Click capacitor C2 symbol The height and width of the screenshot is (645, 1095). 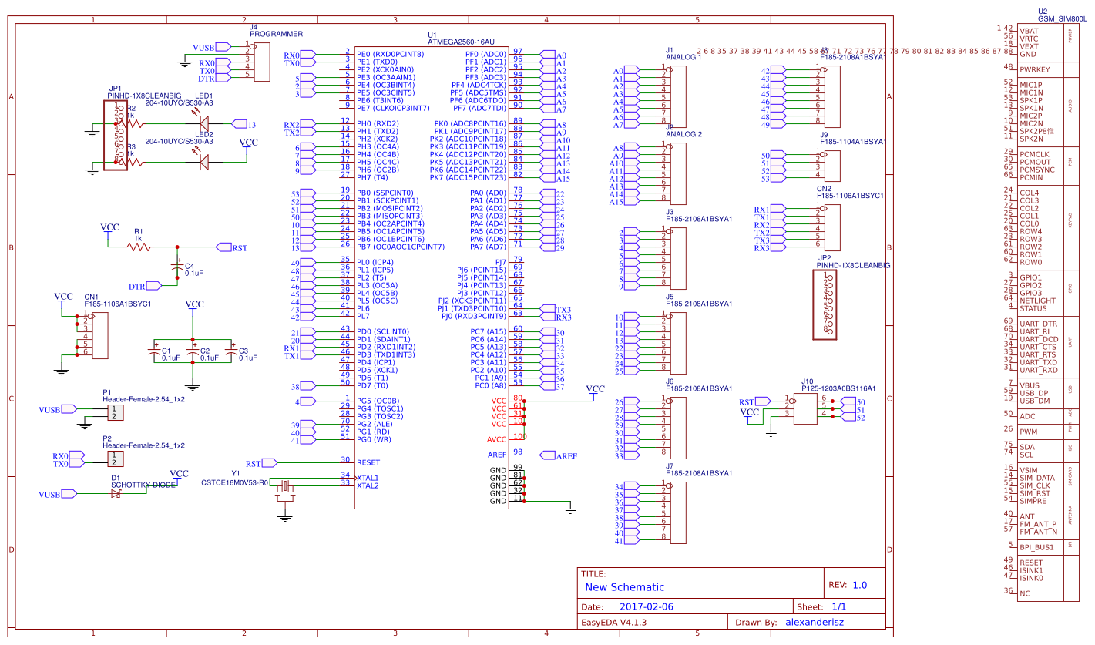193,351
